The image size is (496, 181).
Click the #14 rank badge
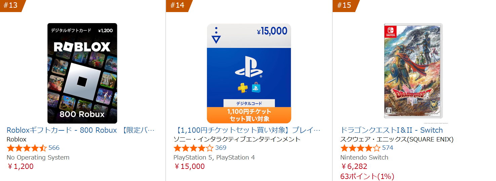point(177,5)
